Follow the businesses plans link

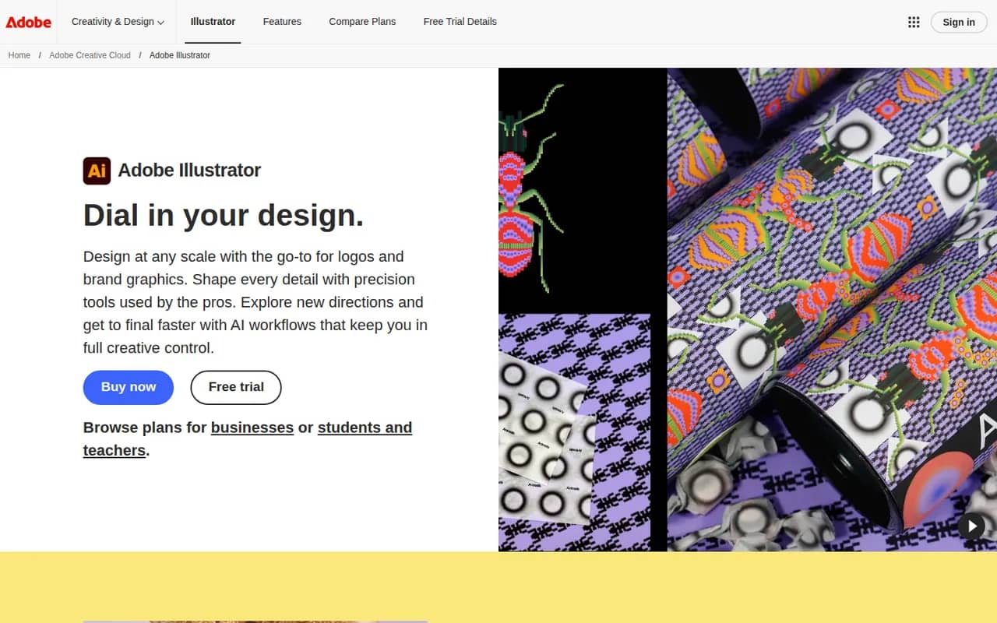click(252, 428)
